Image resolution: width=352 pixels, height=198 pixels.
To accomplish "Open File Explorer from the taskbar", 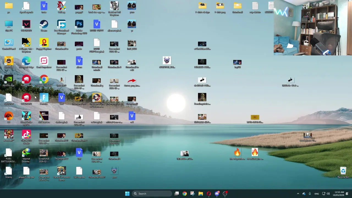I will click(201, 194).
